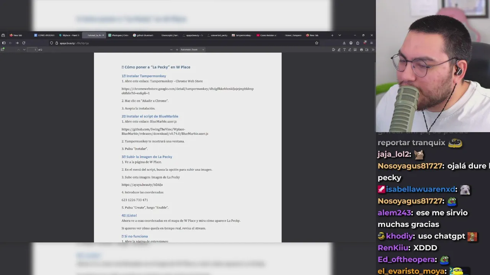Screen dimensions: 490x275
Task: Zoom in the PDF with plus
Action: pos(177,50)
